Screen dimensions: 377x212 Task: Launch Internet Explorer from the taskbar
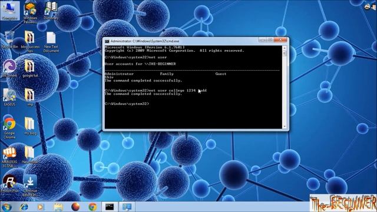tap(24, 207)
